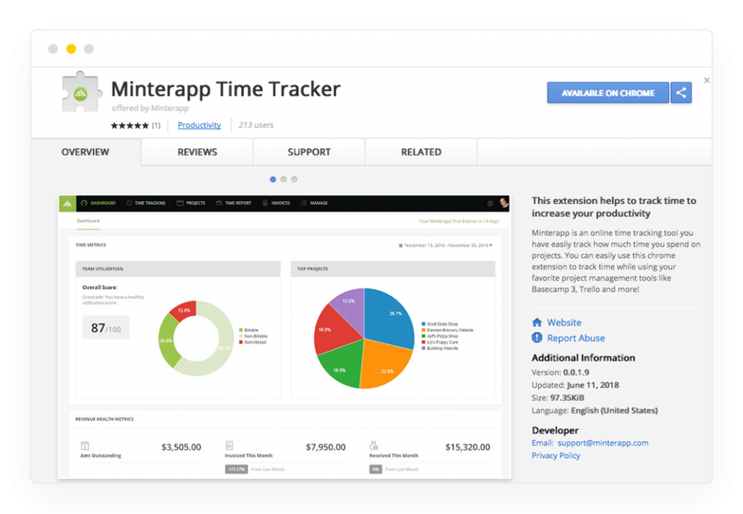Switch to the Reviews tab
743x514 pixels.
(197, 152)
